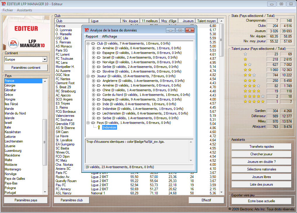Image resolution: width=297 pixels, height=213 pixels.
Task: Expand Liechtenstein under Joueur node
Action: [x=93, y=114]
